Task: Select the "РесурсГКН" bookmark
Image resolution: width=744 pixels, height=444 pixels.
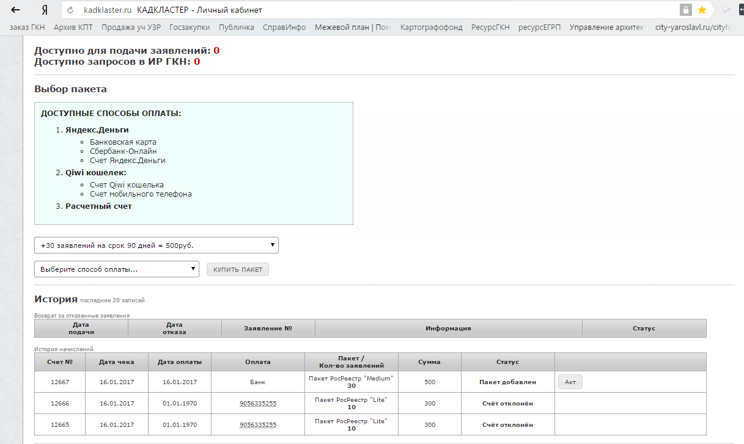Action: 490,27
